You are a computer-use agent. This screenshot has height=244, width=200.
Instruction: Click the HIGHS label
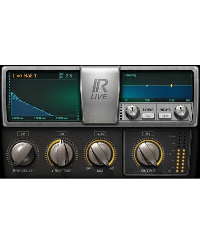165,110
